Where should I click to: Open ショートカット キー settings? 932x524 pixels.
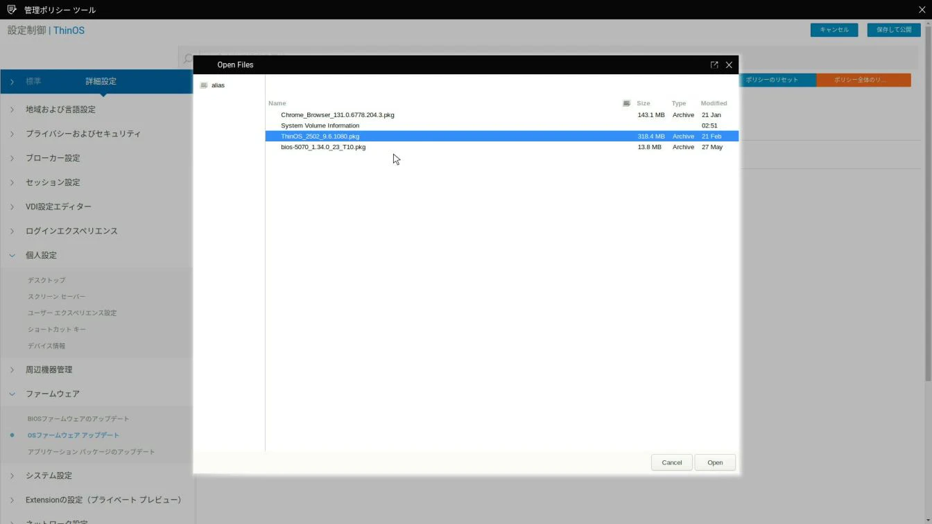click(x=57, y=329)
